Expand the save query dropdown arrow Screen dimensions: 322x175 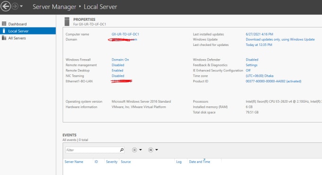[x=157, y=150]
